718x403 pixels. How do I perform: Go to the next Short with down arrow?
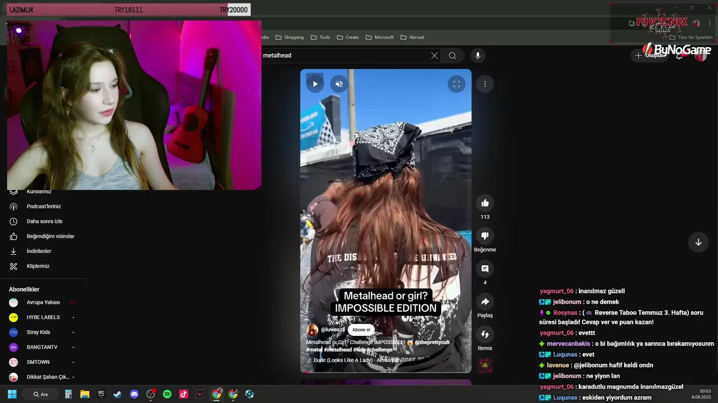698,242
